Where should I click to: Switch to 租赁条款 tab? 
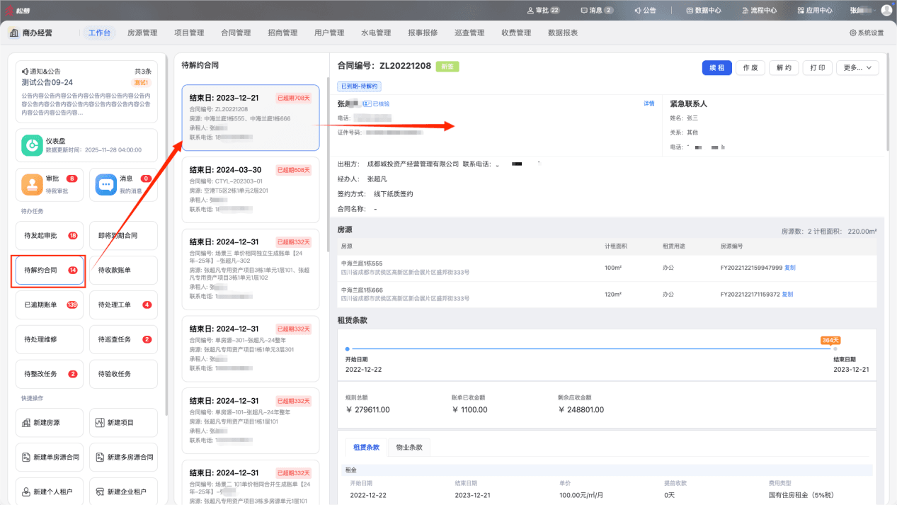point(367,447)
